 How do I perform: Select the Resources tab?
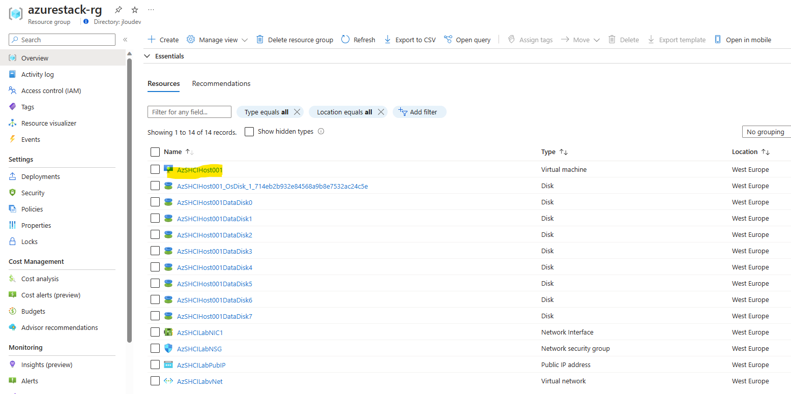click(164, 83)
